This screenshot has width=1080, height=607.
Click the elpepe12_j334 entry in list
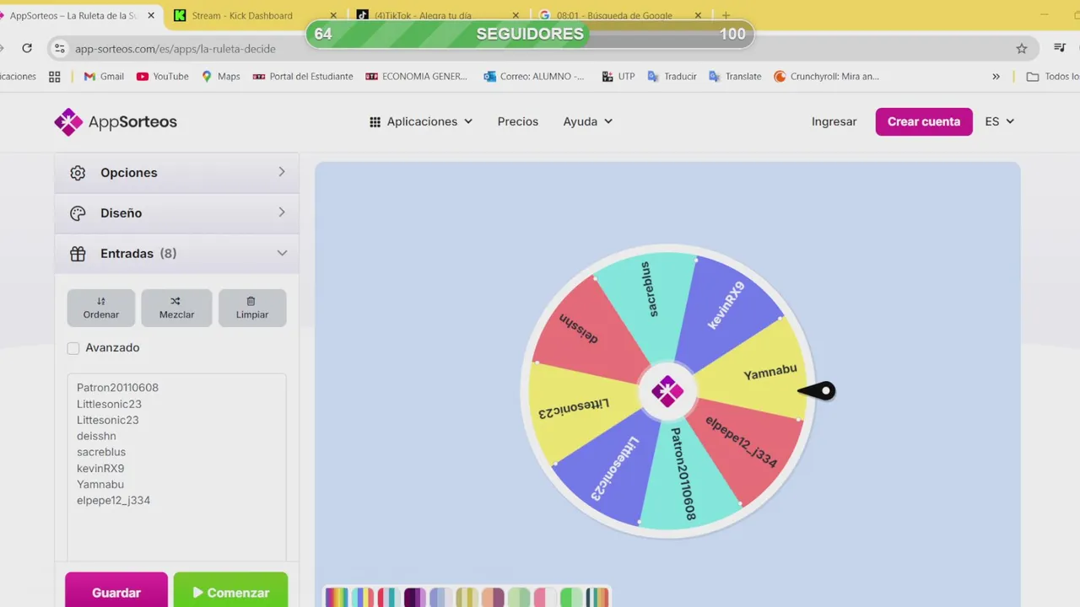pos(114,500)
